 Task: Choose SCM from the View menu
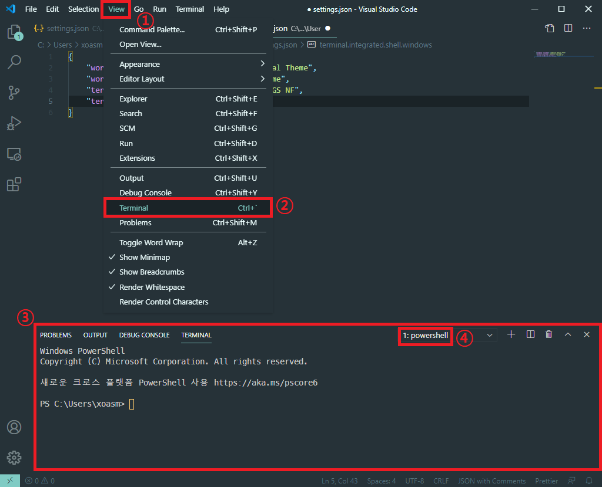pyautogui.click(x=188, y=128)
